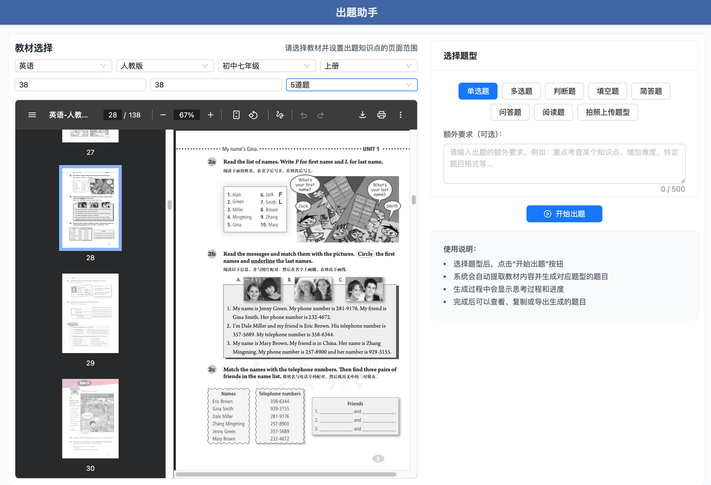The height and width of the screenshot is (485, 711).
Task: Click the 使用说明 heading
Action: pos(460,249)
